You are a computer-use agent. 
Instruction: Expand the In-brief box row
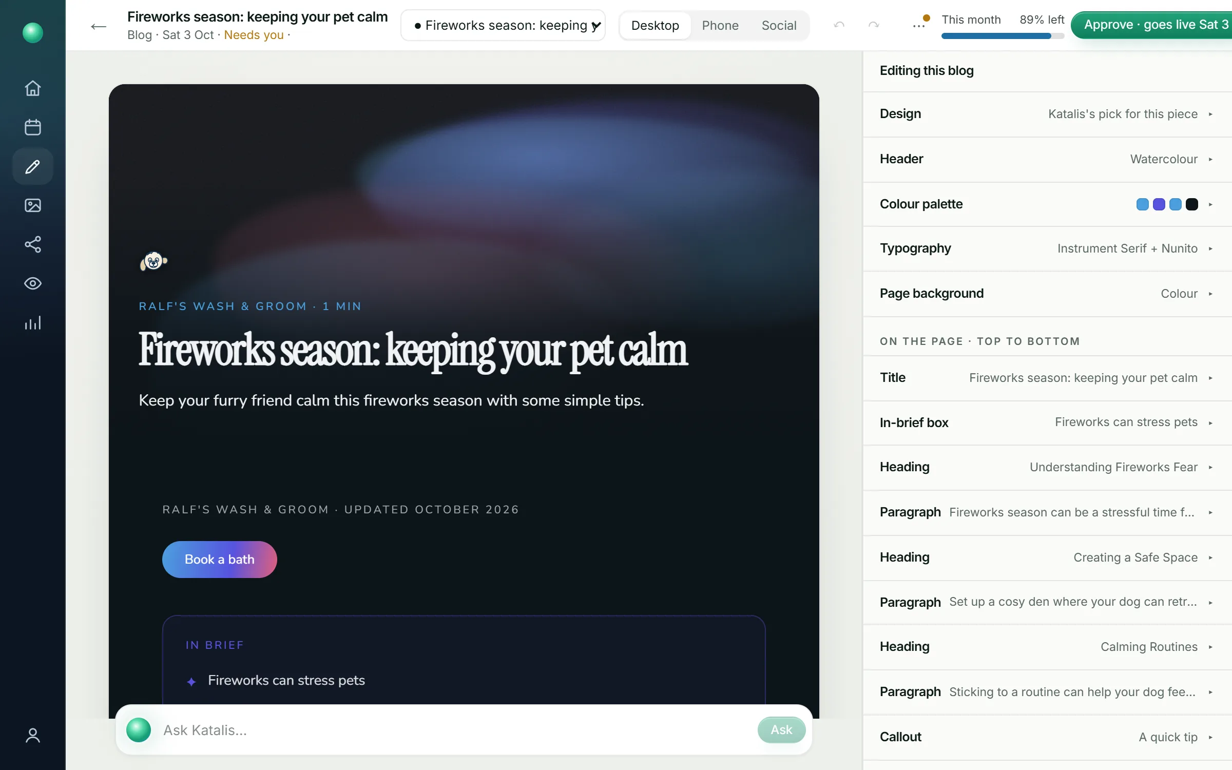pyautogui.click(x=1047, y=422)
